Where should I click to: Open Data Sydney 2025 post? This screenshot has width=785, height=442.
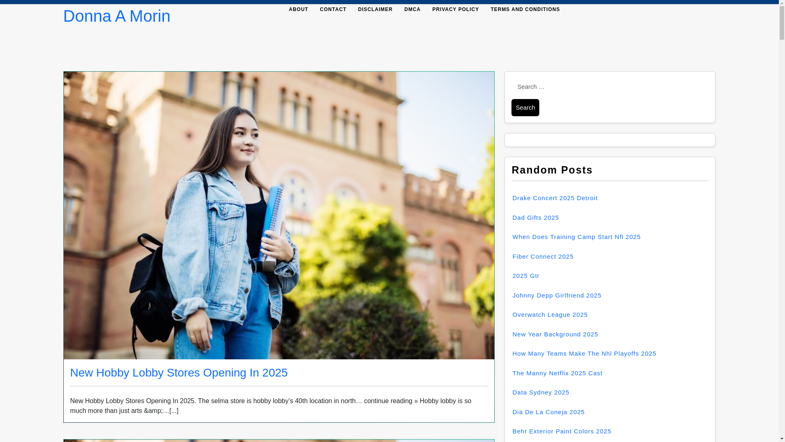541,392
